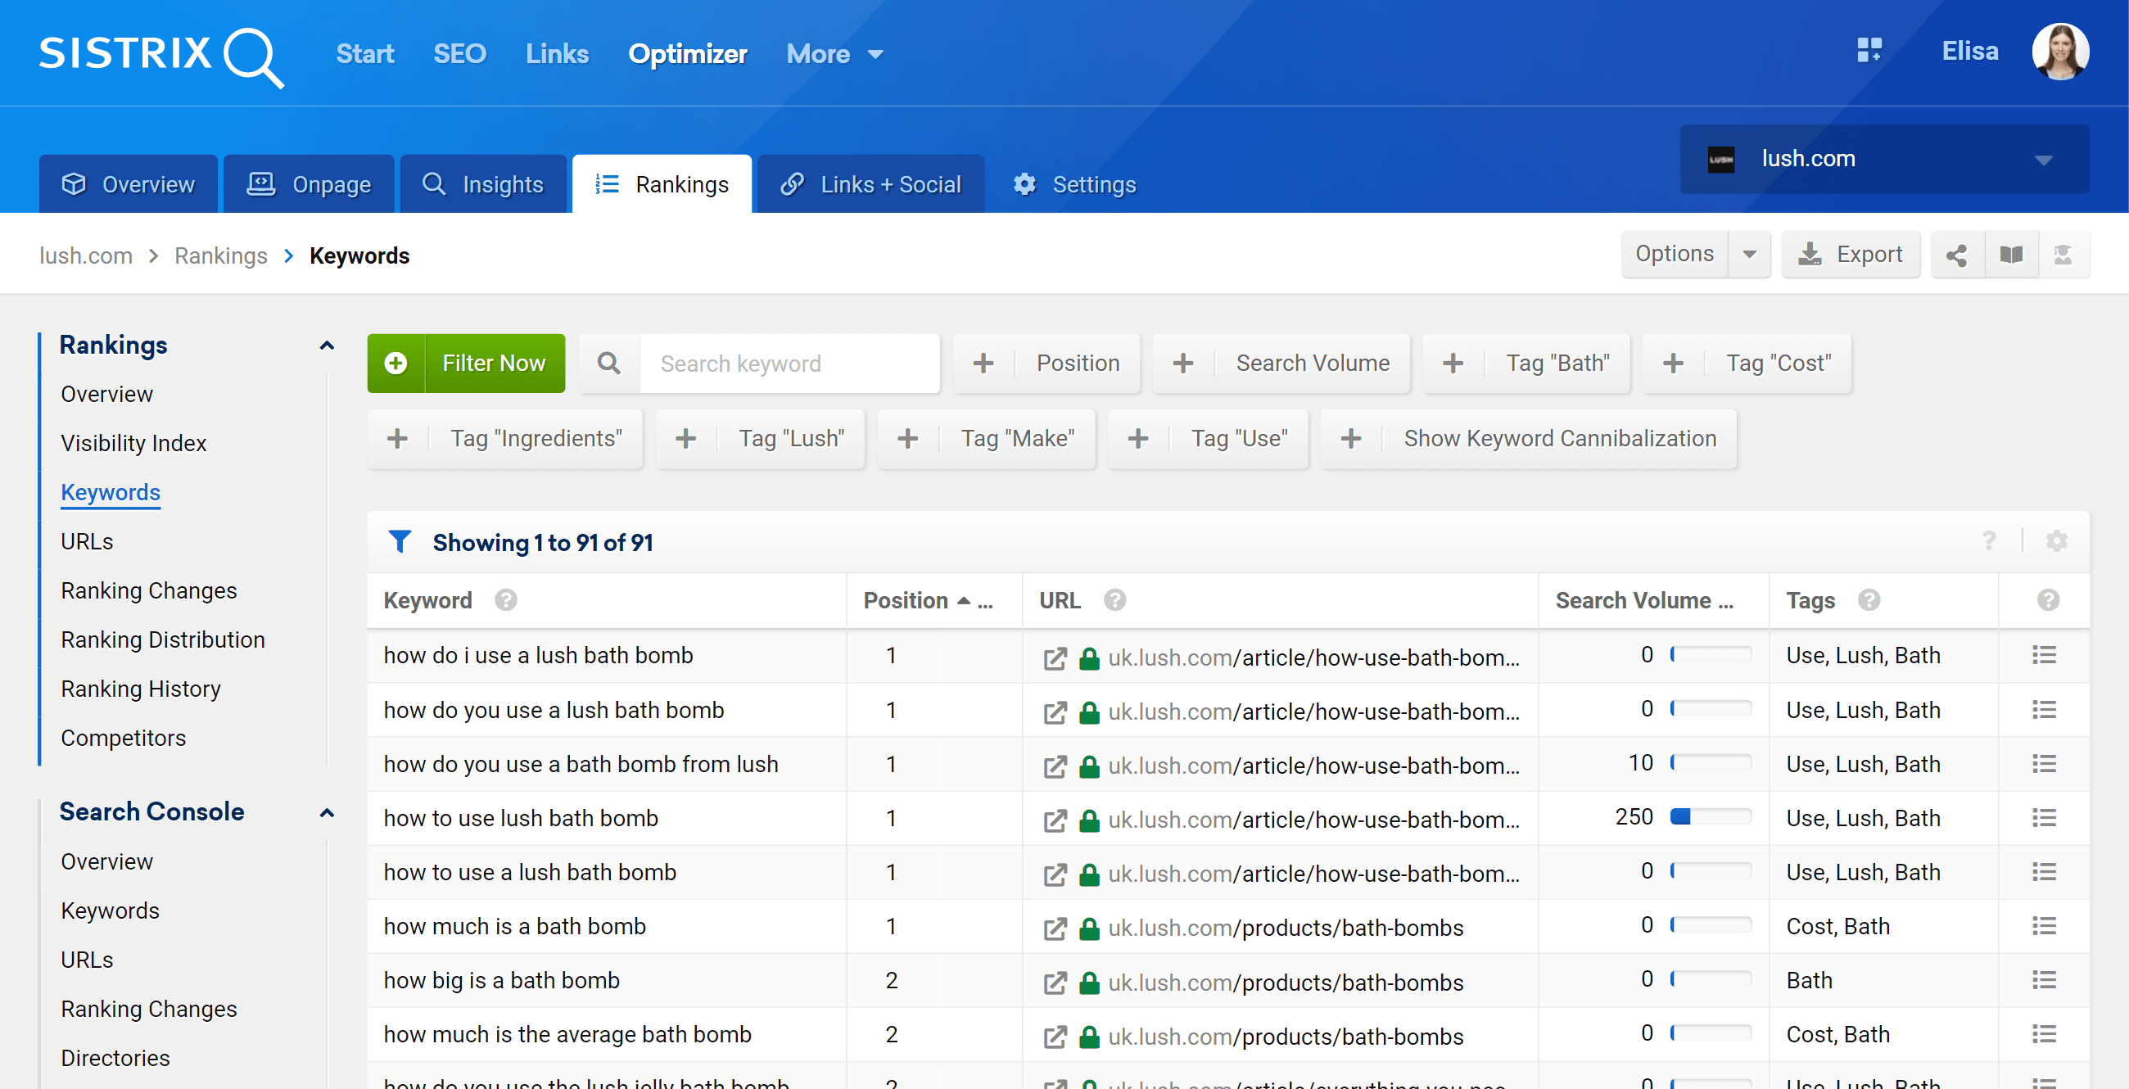Open the dashboard add widget icon

(x=1869, y=51)
